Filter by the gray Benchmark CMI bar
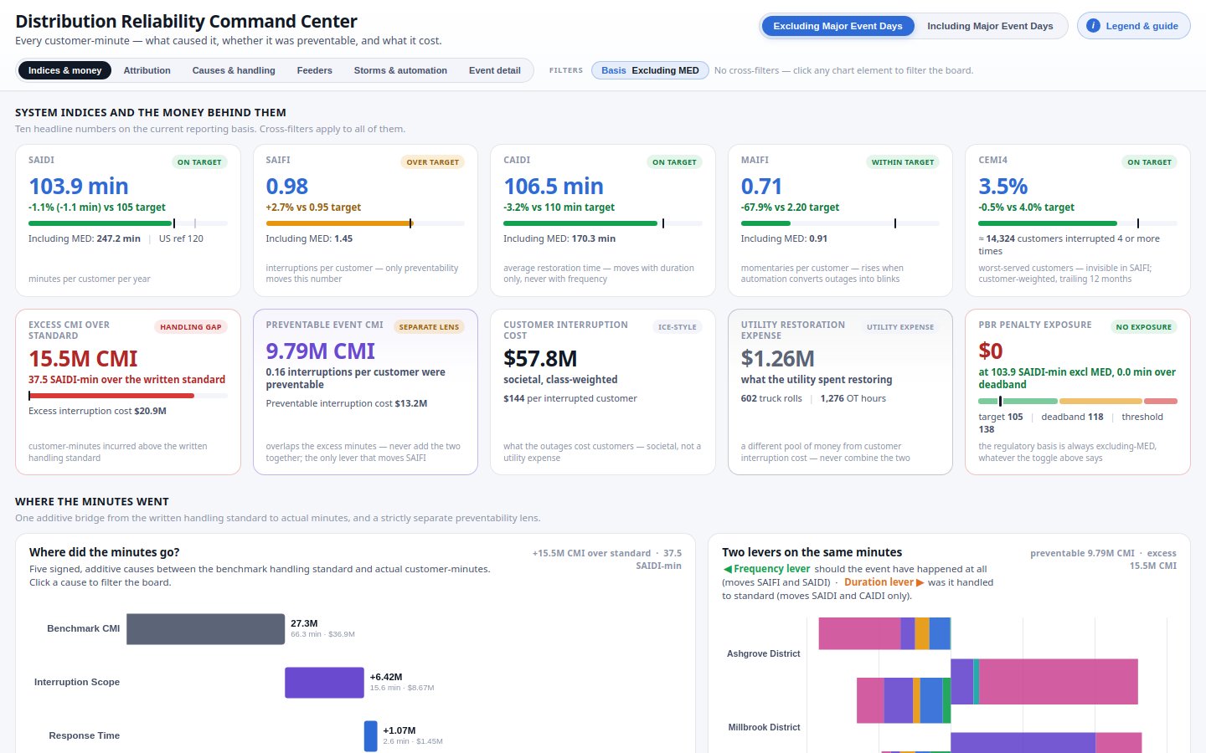1206x753 pixels. pos(205,629)
